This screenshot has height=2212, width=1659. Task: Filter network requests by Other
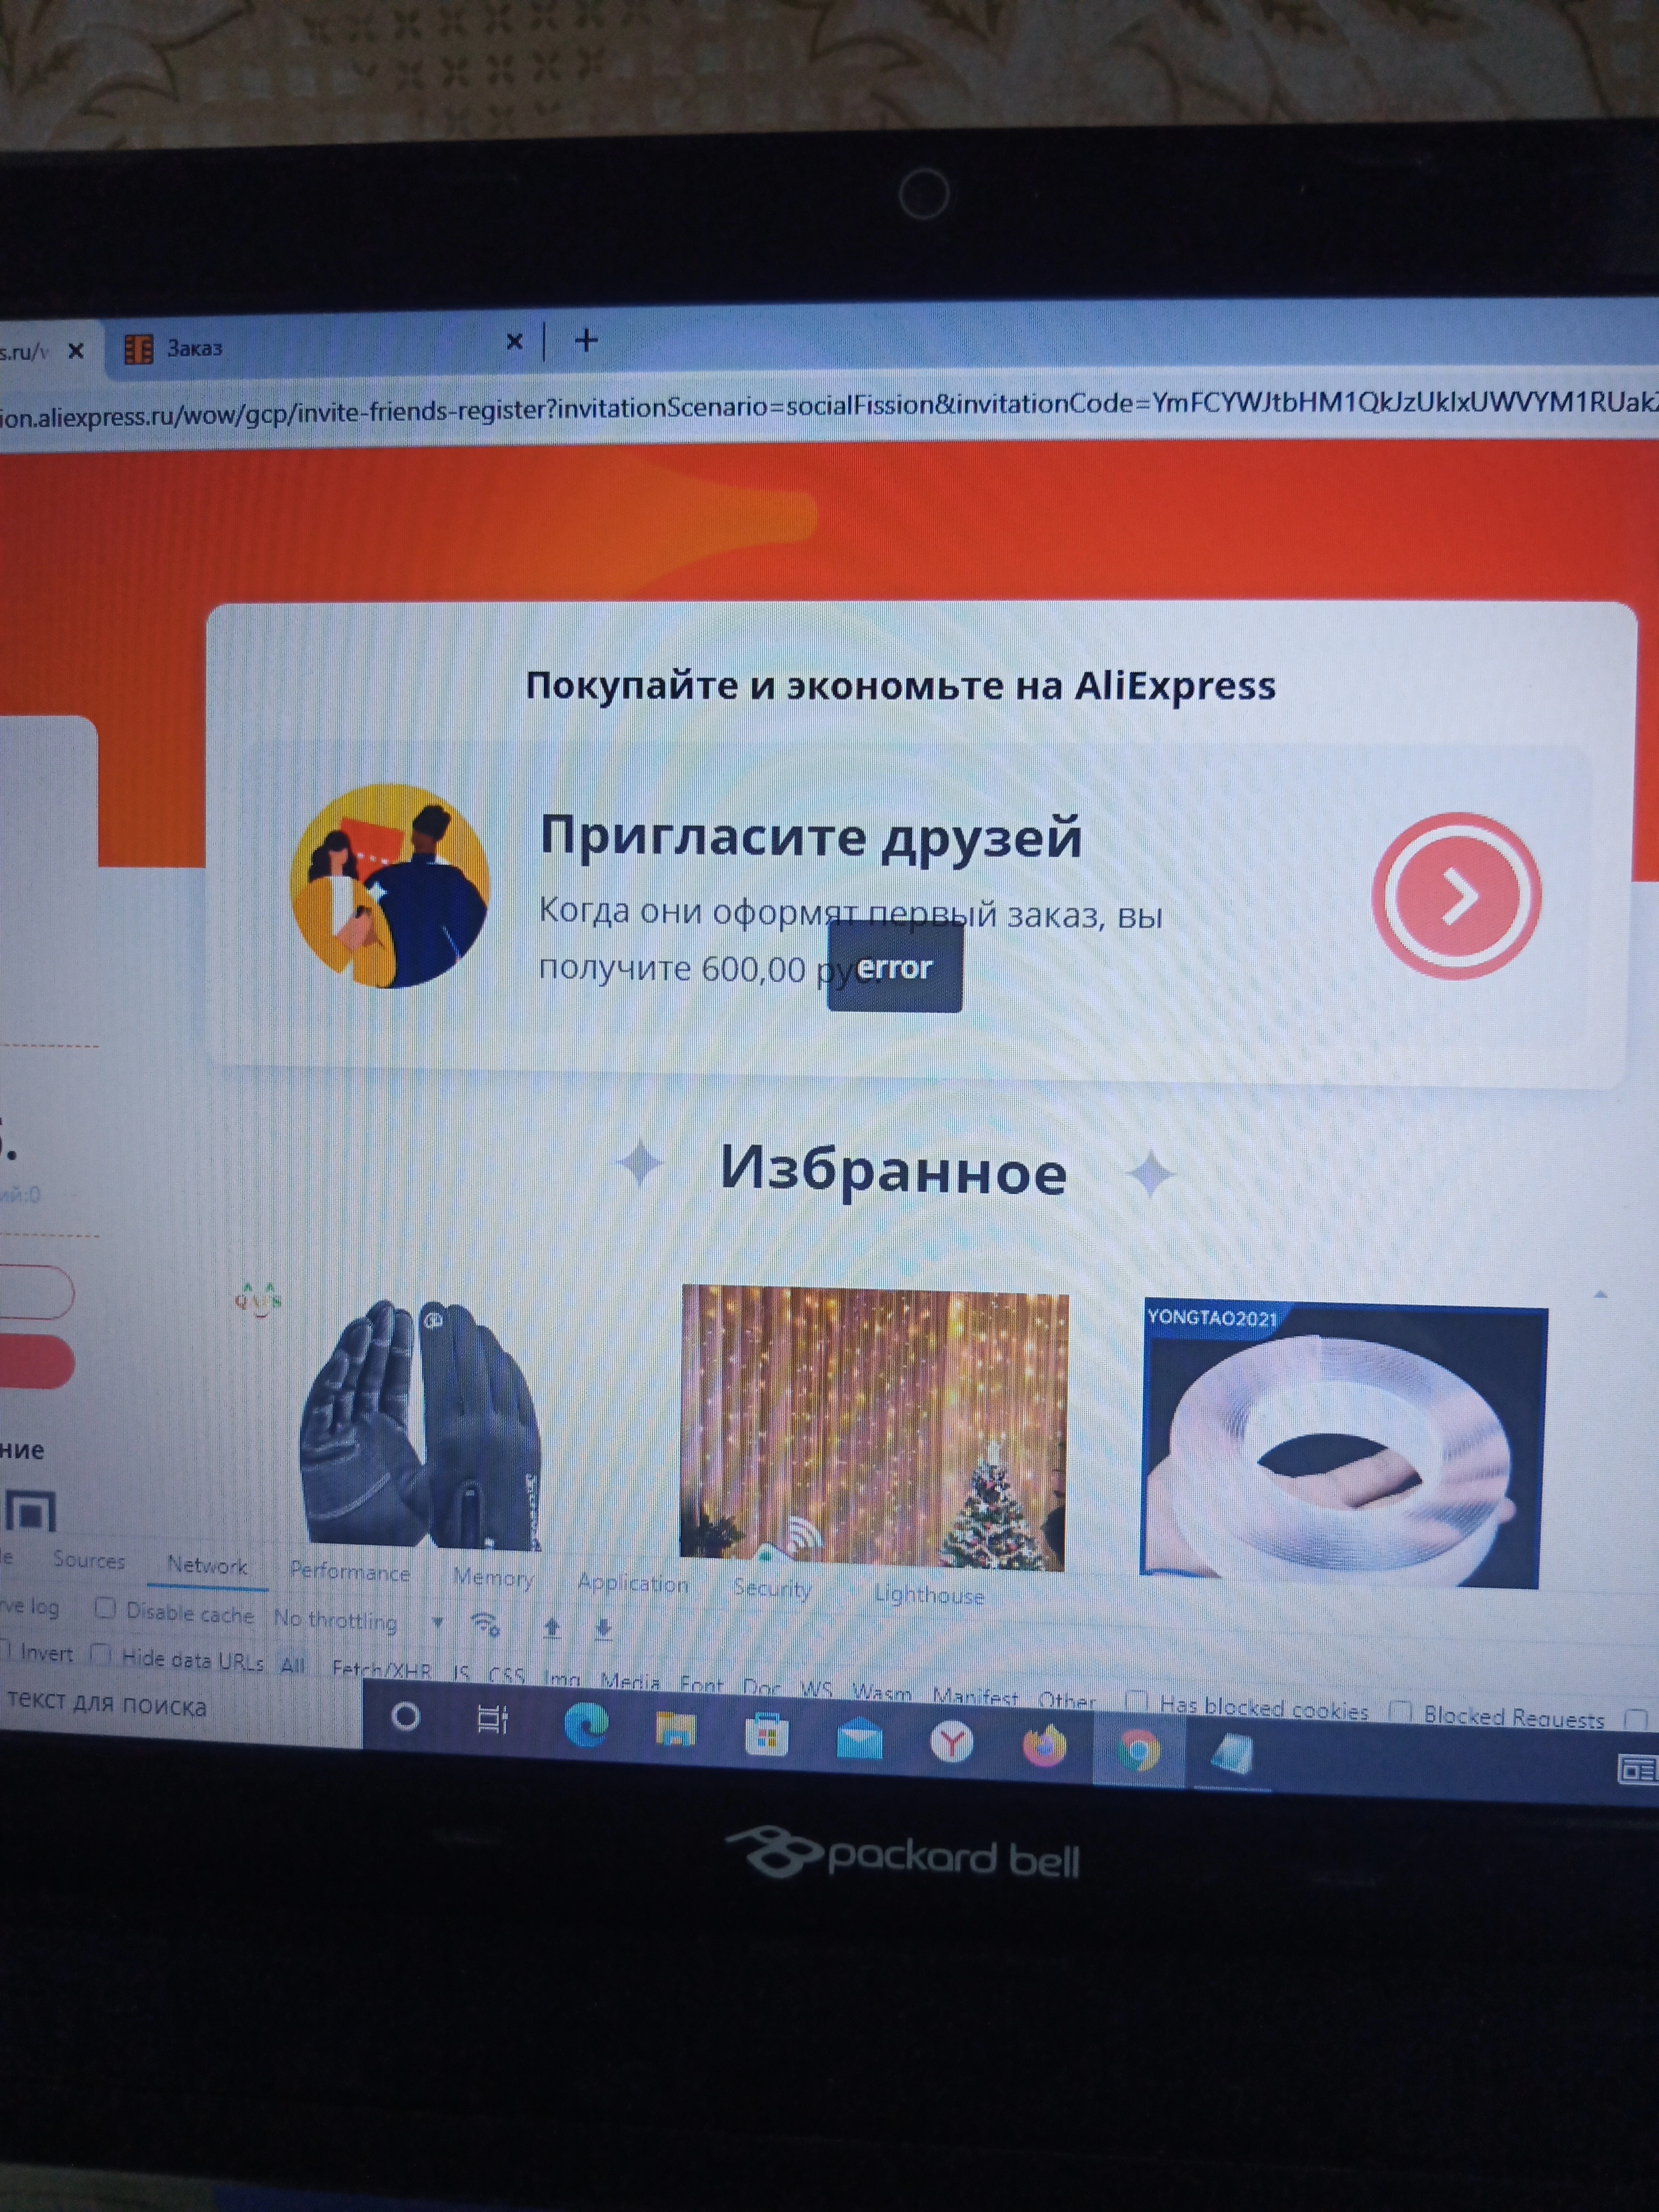pyautogui.click(x=1066, y=1700)
